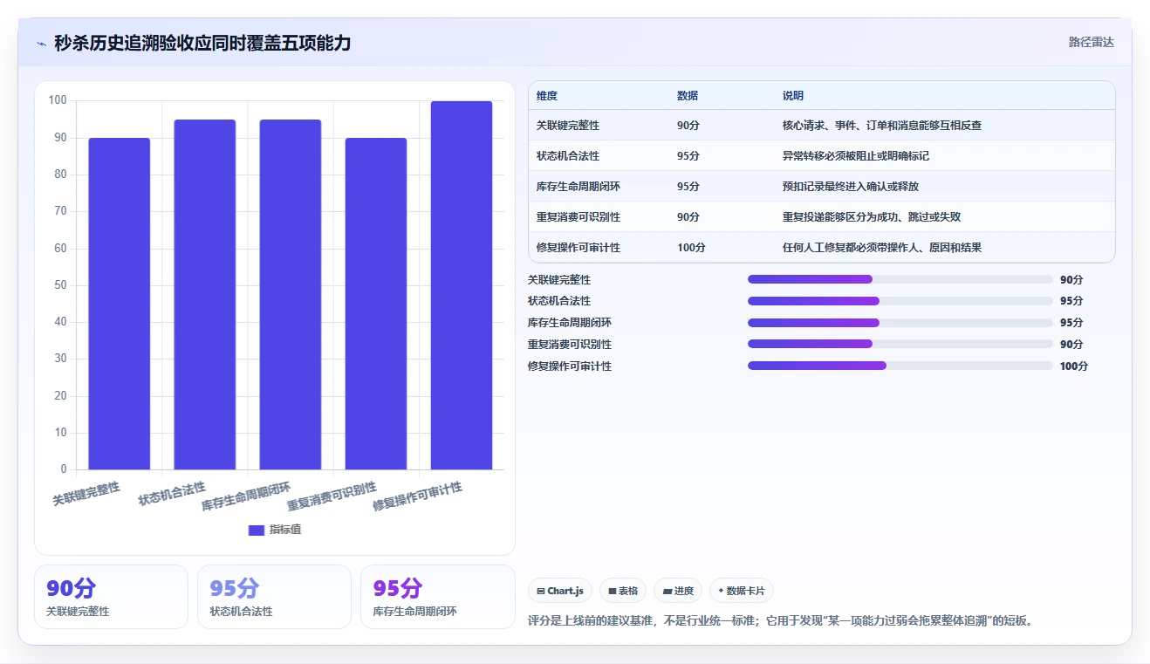Click the 数据 column header
This screenshot has height=664, width=1150.
pos(688,96)
